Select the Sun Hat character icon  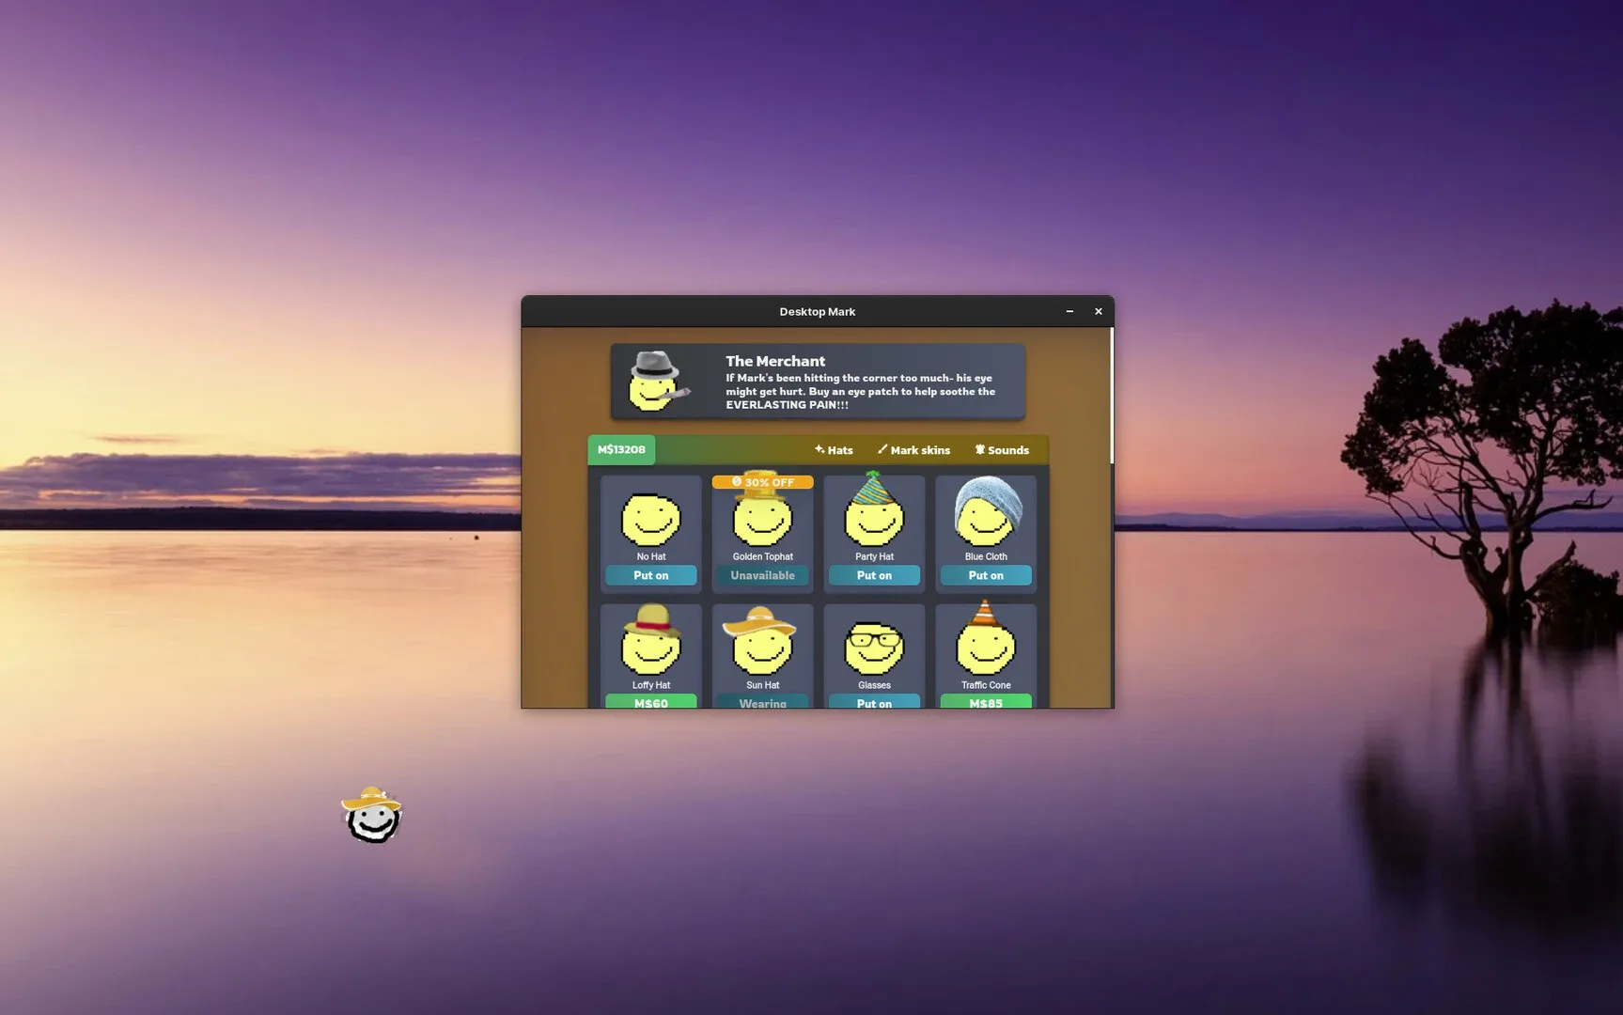click(762, 645)
